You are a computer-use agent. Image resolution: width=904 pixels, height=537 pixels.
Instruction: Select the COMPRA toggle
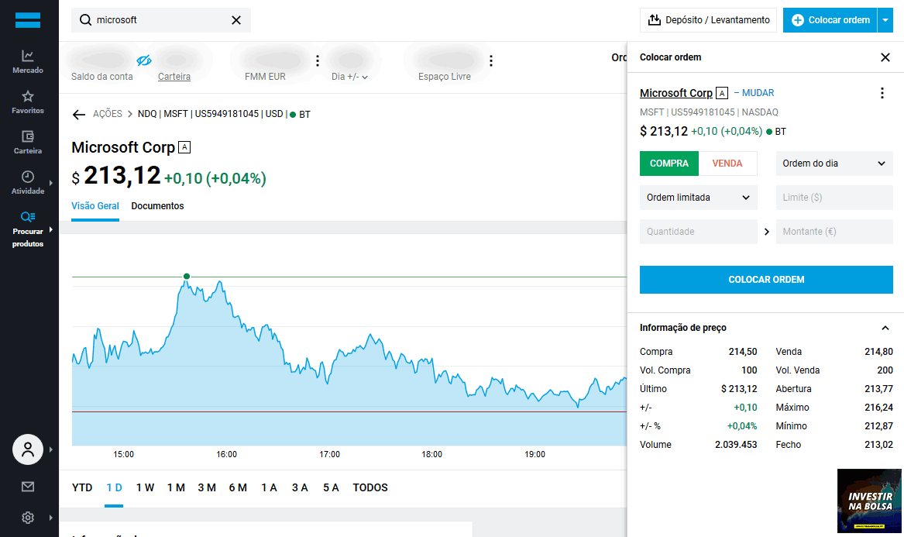point(669,164)
